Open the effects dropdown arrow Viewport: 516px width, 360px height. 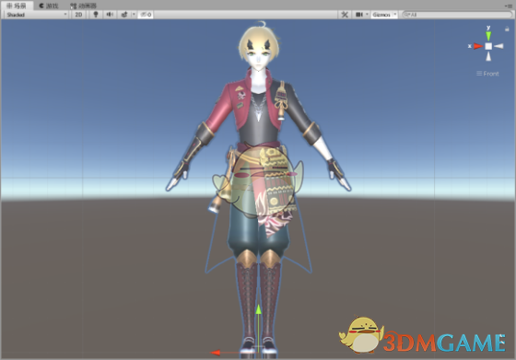pyautogui.click(x=134, y=15)
